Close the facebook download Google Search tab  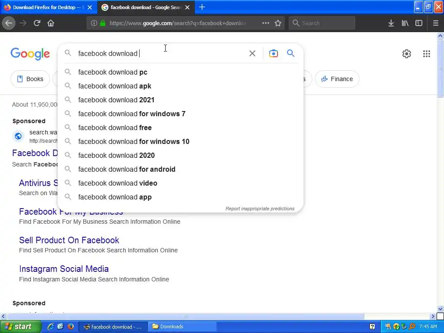tap(187, 7)
